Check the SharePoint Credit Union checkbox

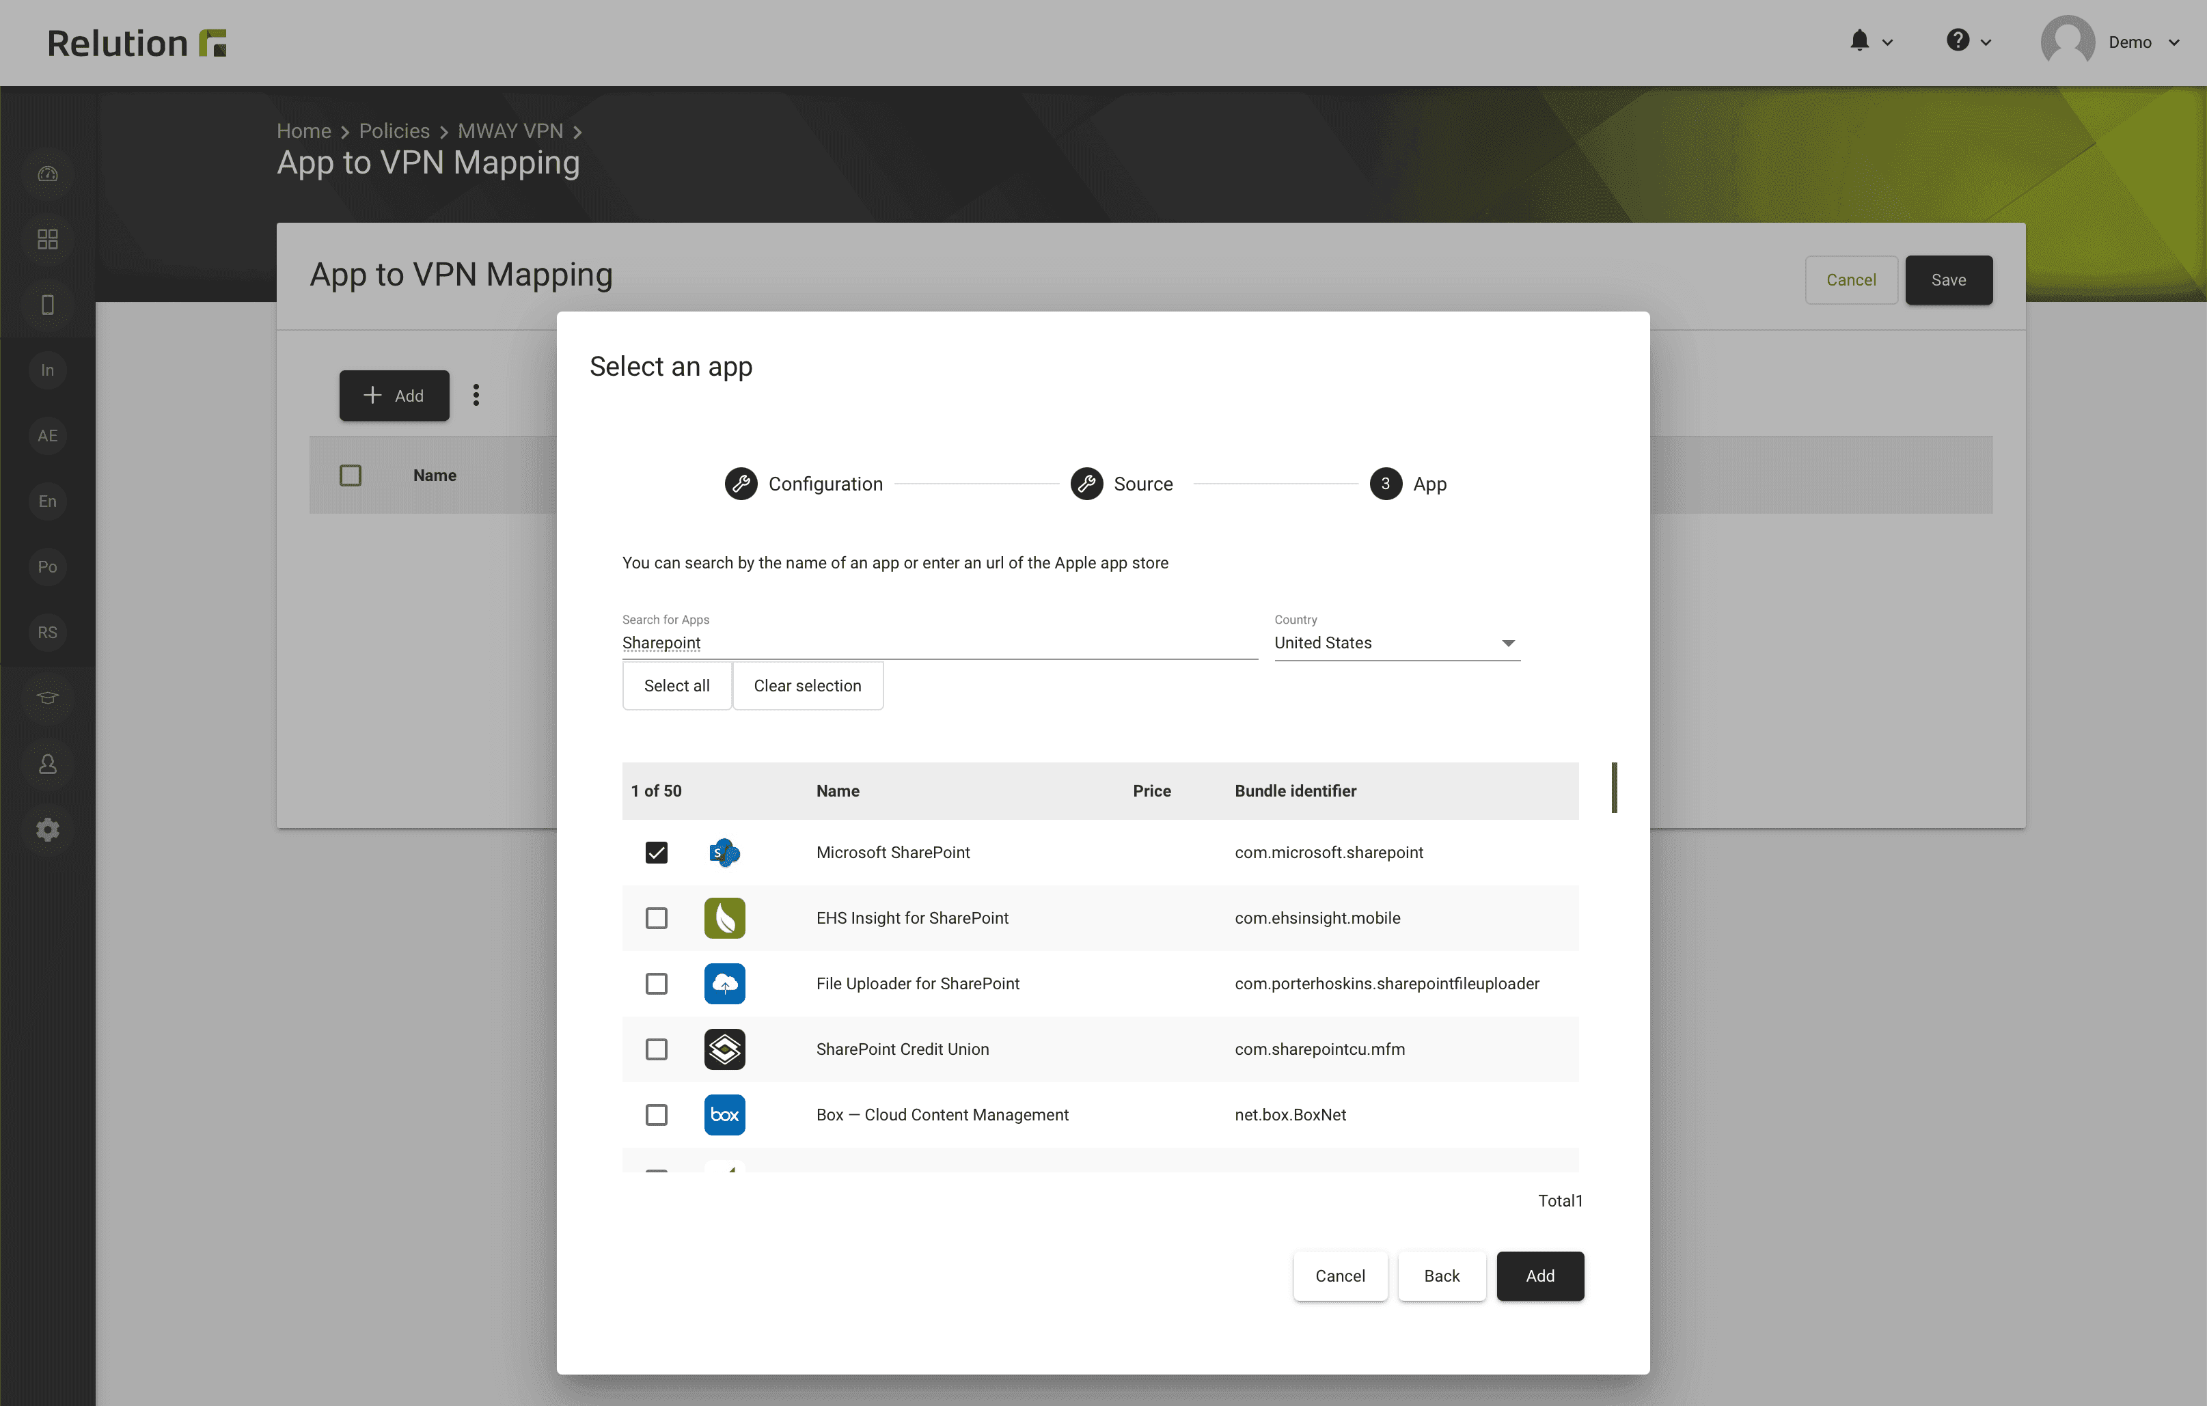pos(656,1049)
